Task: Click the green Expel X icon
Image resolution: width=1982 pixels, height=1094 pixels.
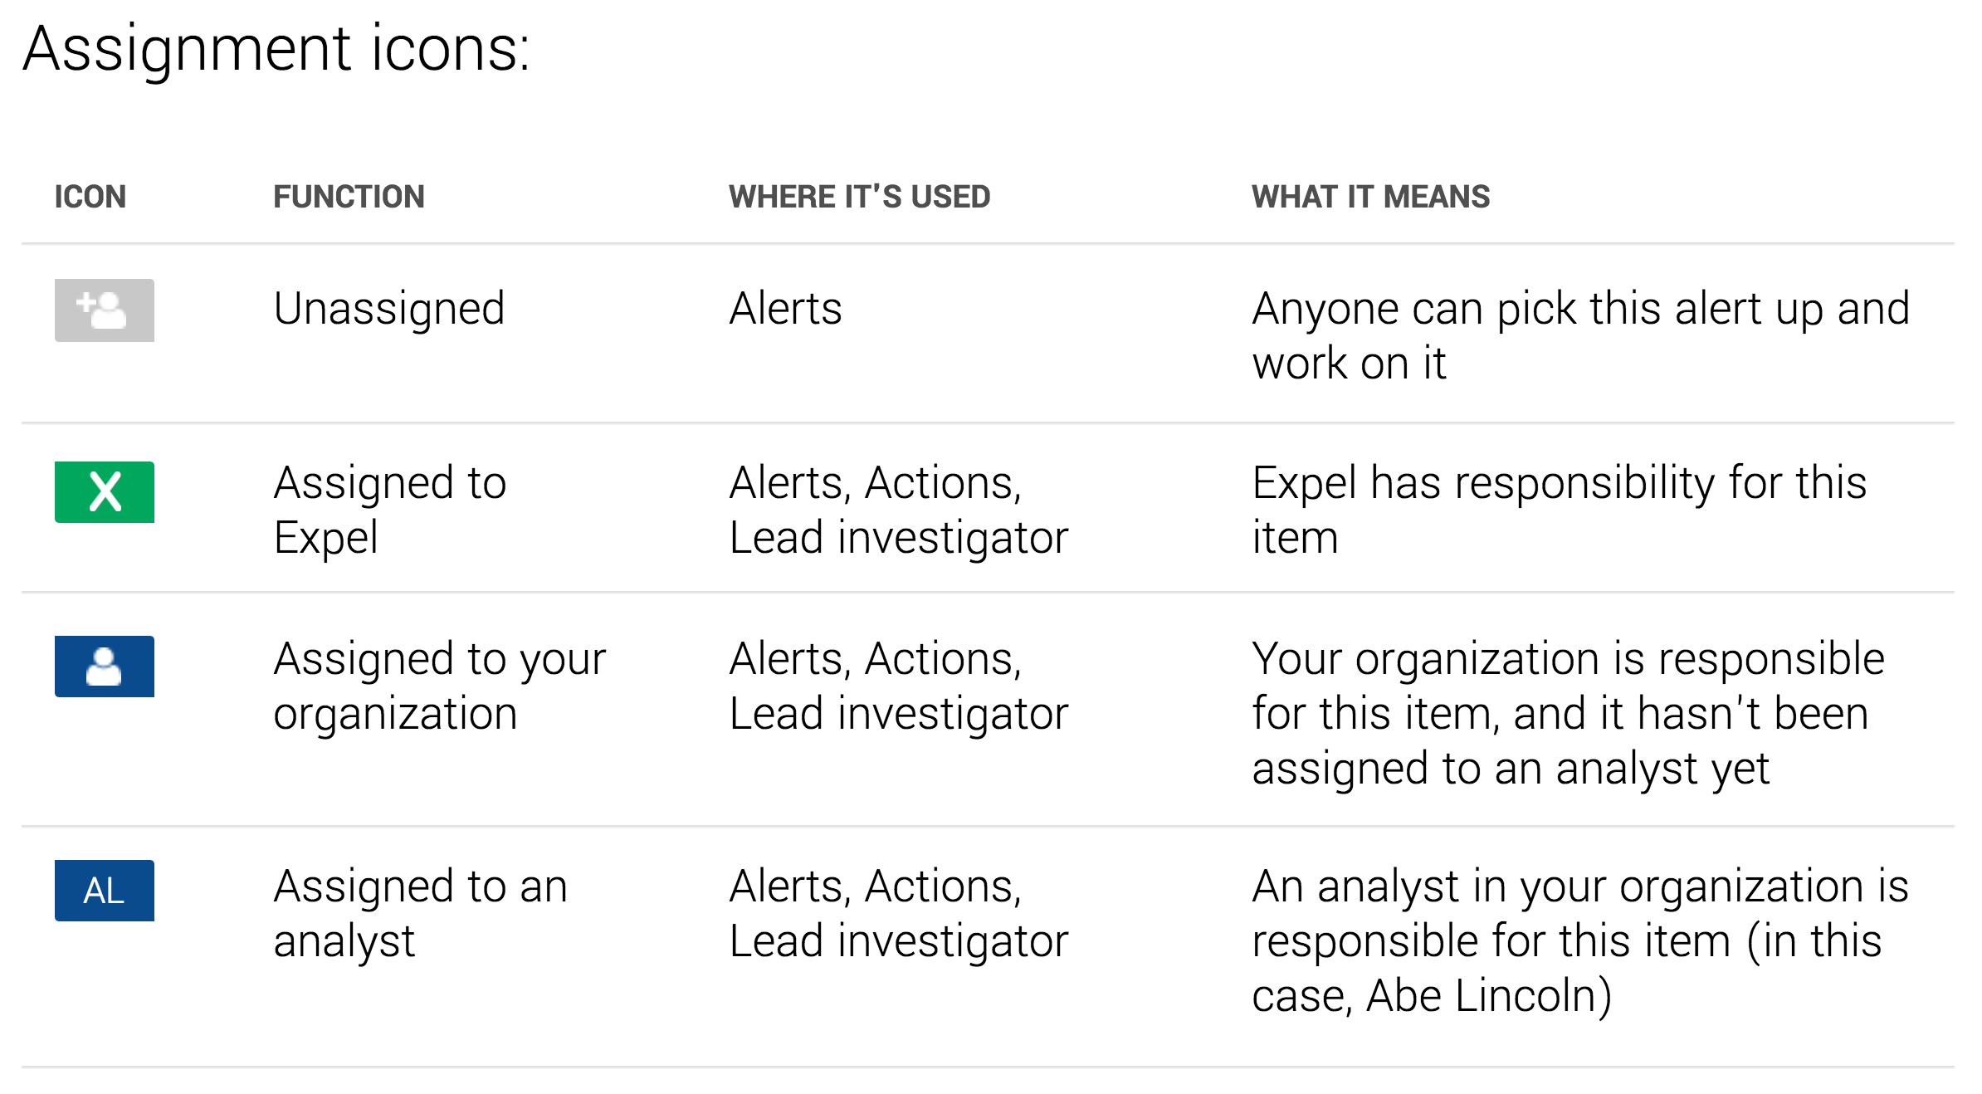Action: pyautogui.click(x=105, y=492)
